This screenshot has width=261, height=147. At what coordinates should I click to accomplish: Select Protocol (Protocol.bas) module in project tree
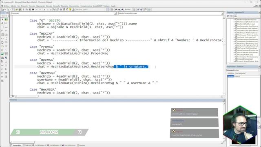coord(243,59)
